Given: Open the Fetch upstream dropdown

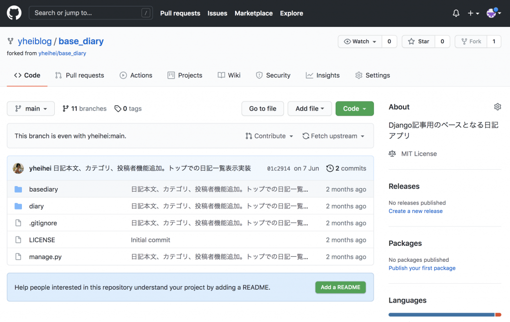Looking at the screenshot, I should 333,136.
